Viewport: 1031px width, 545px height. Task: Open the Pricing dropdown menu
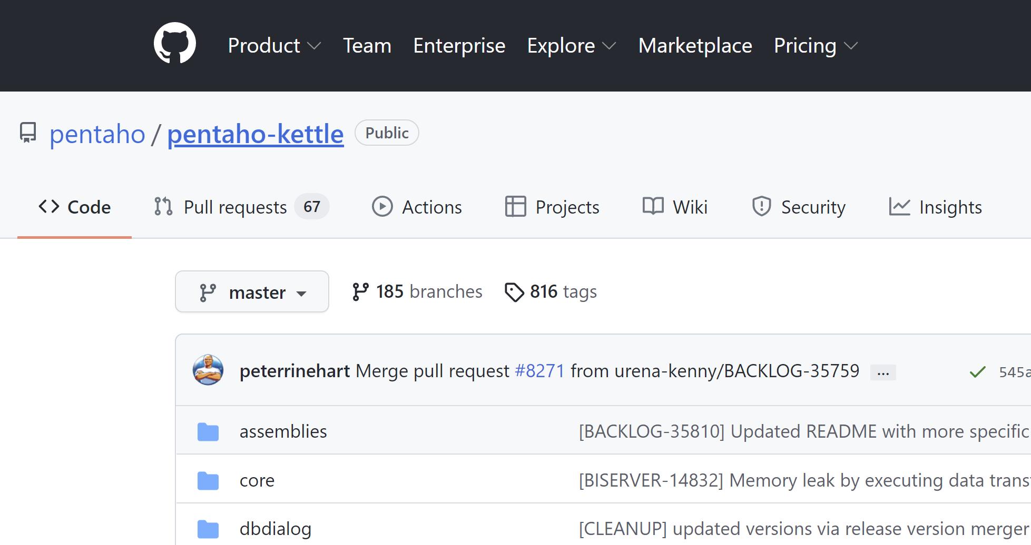(816, 46)
